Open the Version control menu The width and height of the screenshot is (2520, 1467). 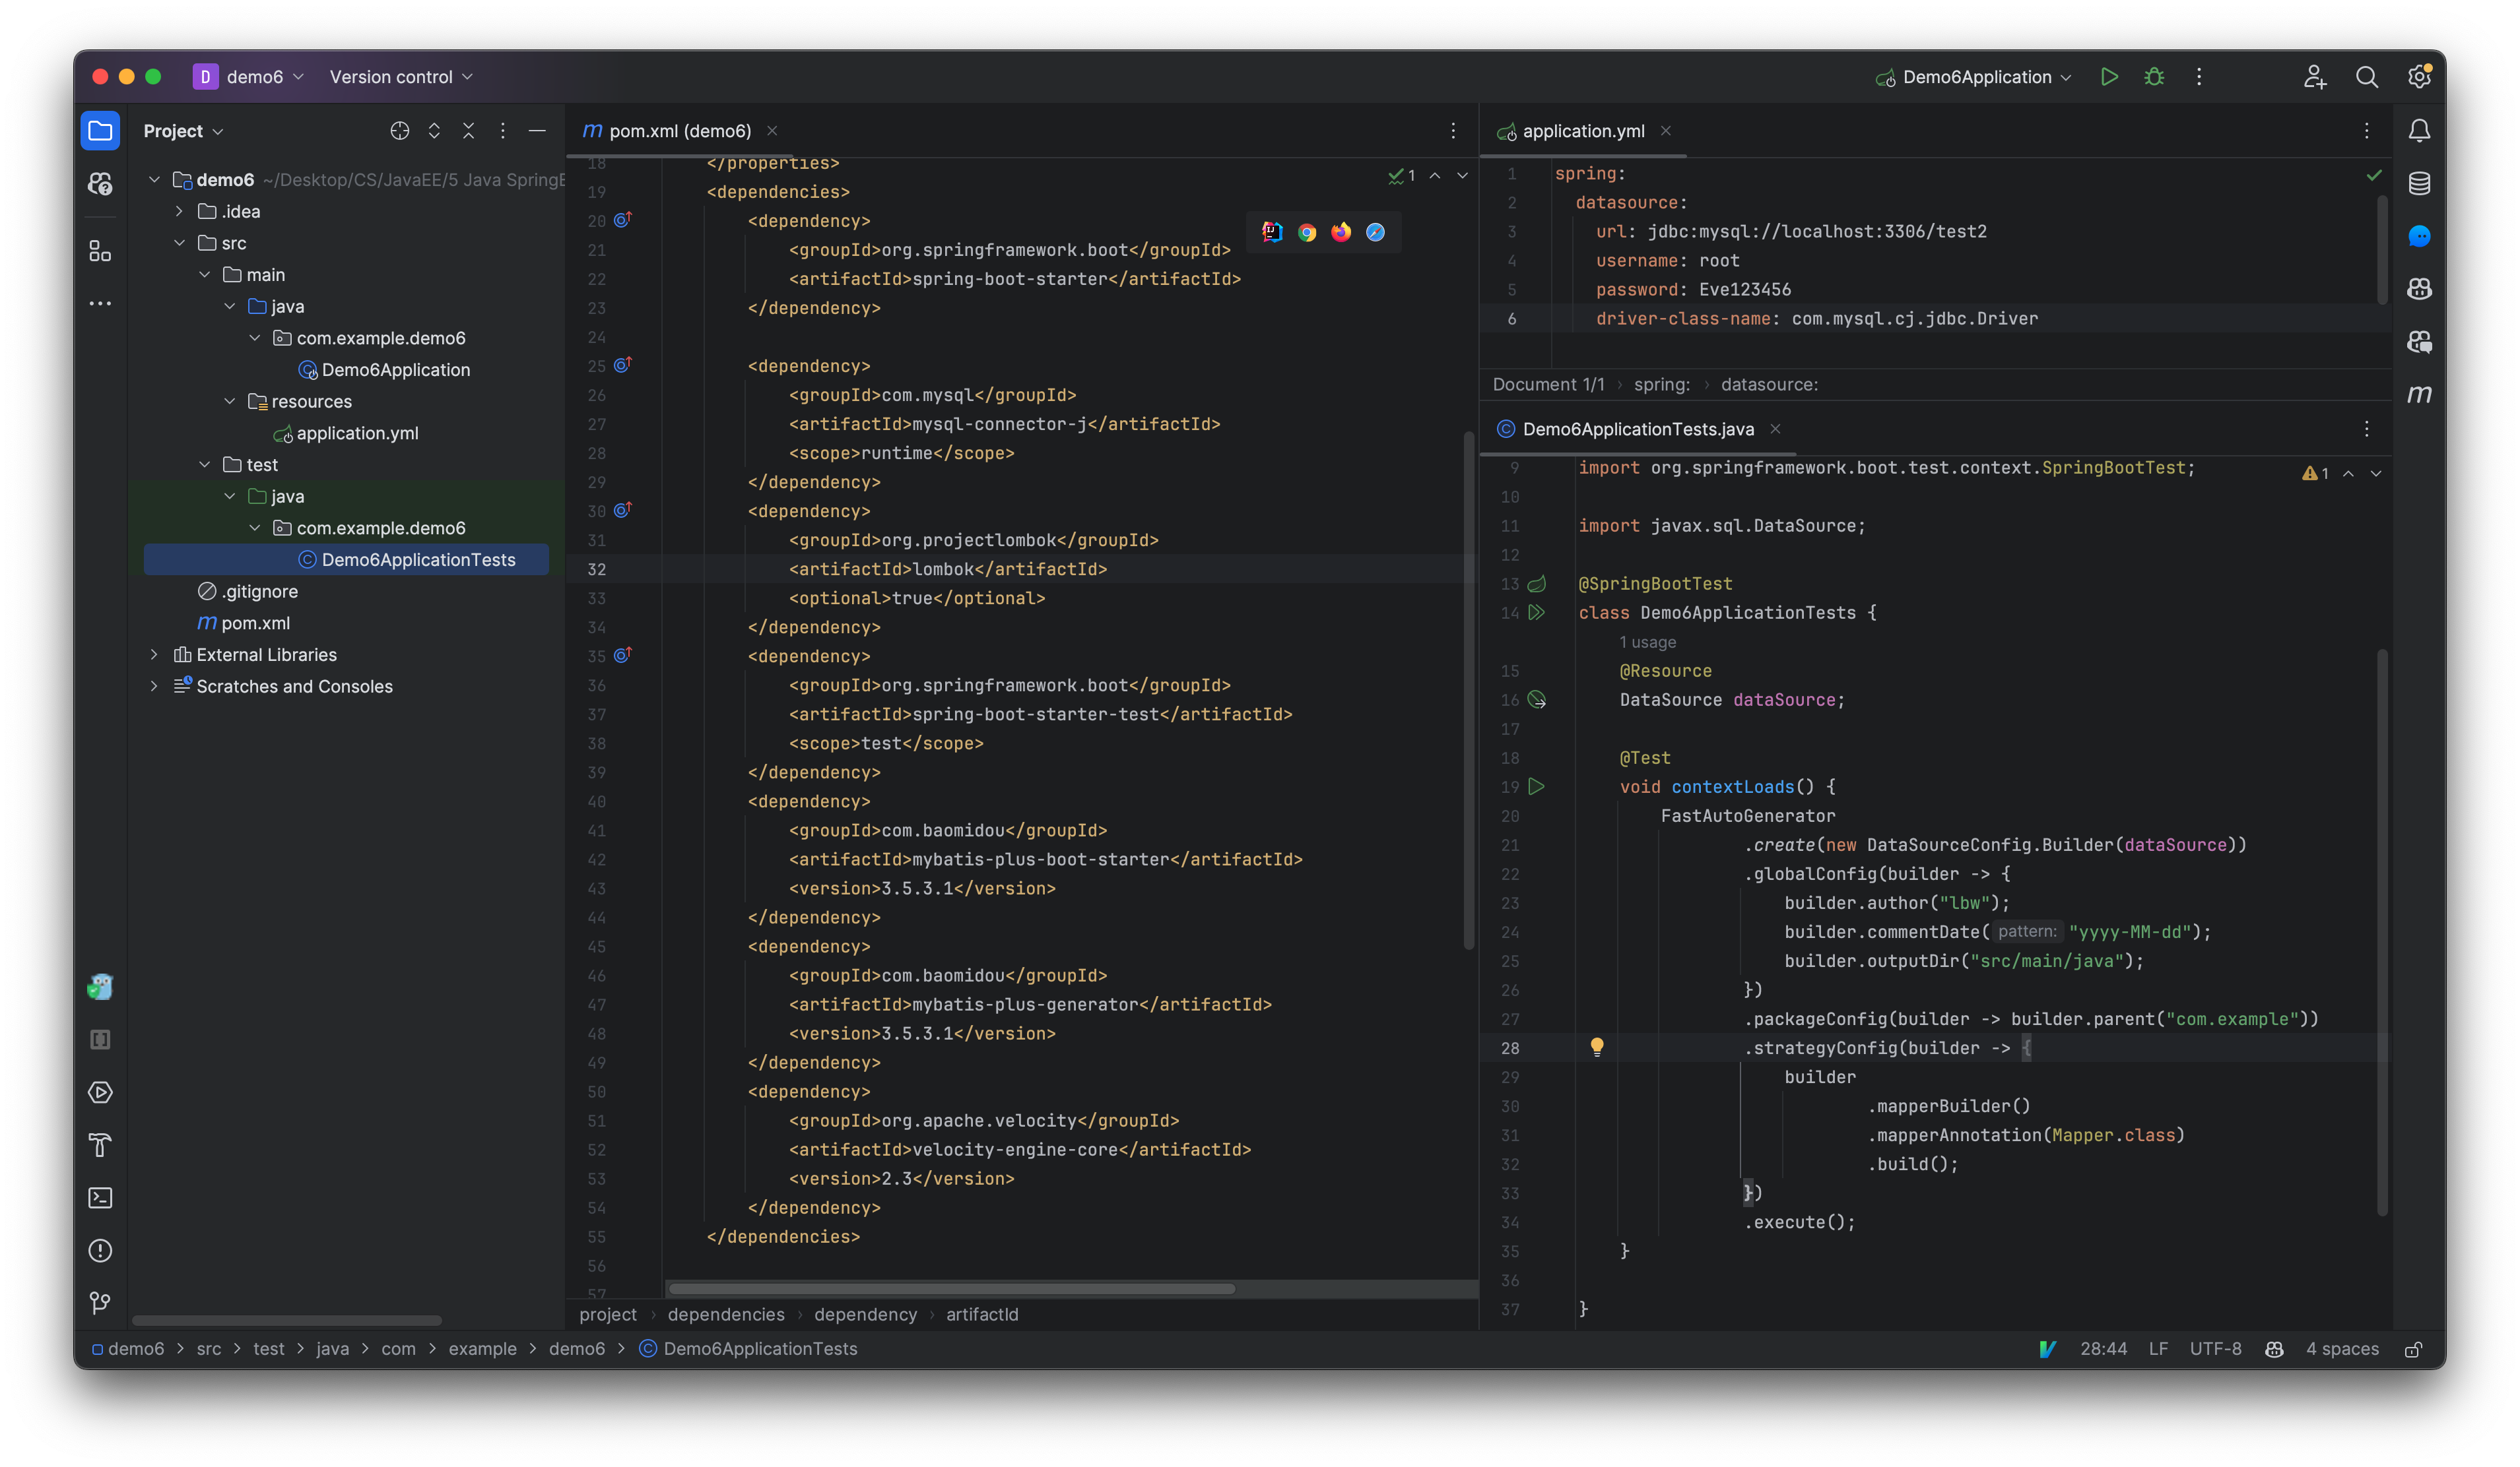(399, 76)
